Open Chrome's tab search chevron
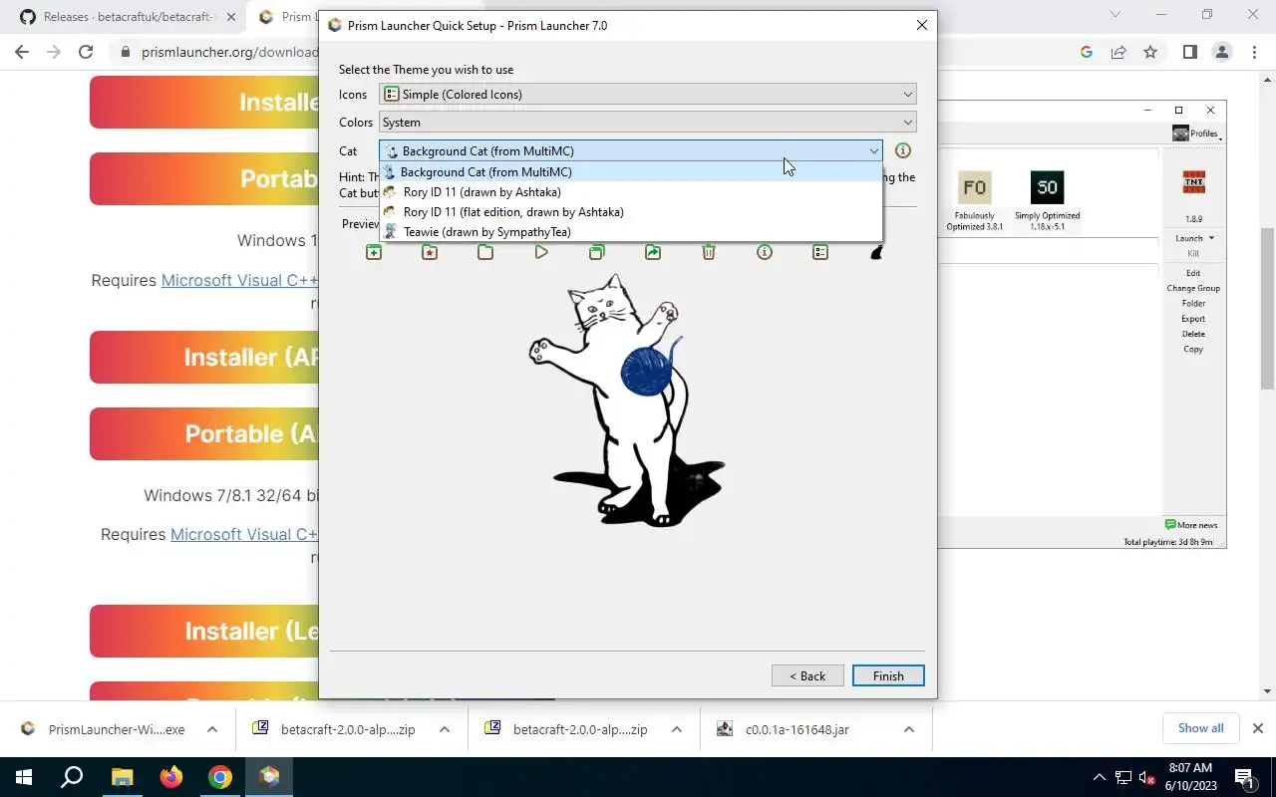Screen dimensions: 1276x797 coord(1116,15)
